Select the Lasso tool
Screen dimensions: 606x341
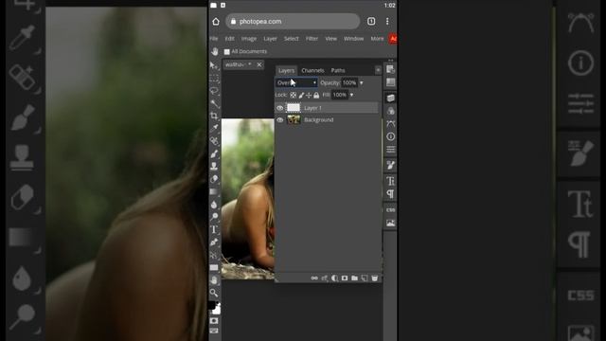[x=214, y=91]
